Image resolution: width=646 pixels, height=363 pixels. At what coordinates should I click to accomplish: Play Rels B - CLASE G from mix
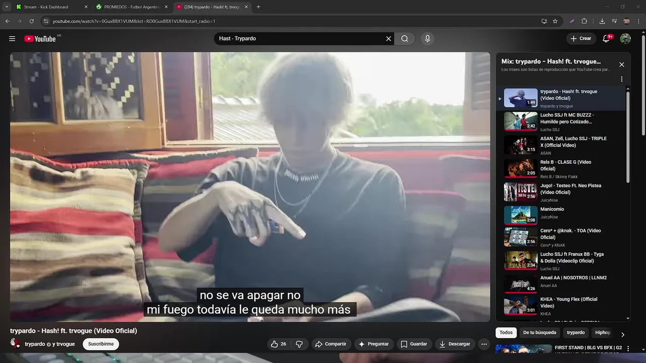click(560, 169)
